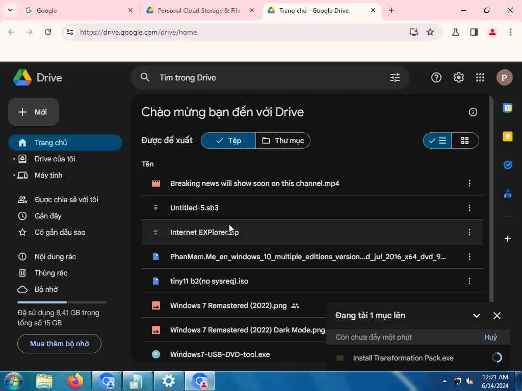Open the Google Drive logo home link
The width and height of the screenshot is (522, 391).
[38, 77]
